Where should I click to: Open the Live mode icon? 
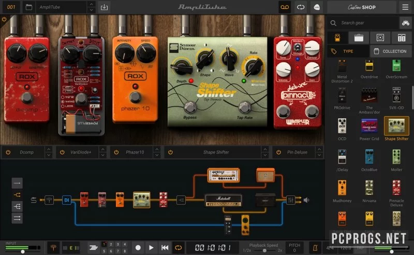click(317, 7)
